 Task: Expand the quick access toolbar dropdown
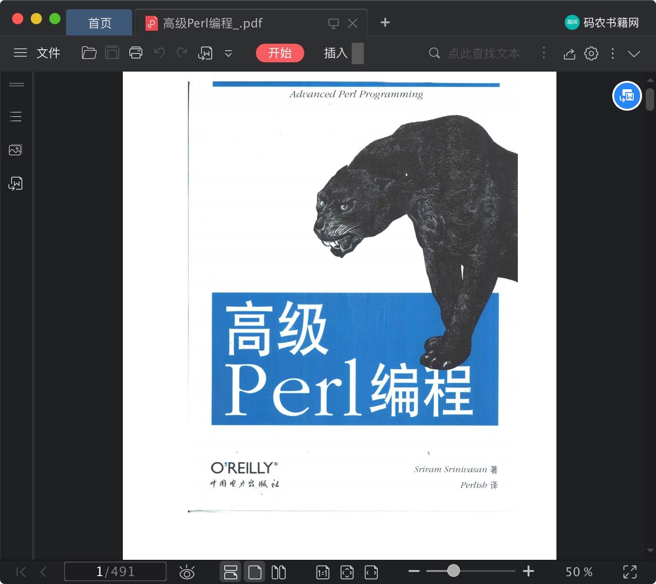click(228, 53)
